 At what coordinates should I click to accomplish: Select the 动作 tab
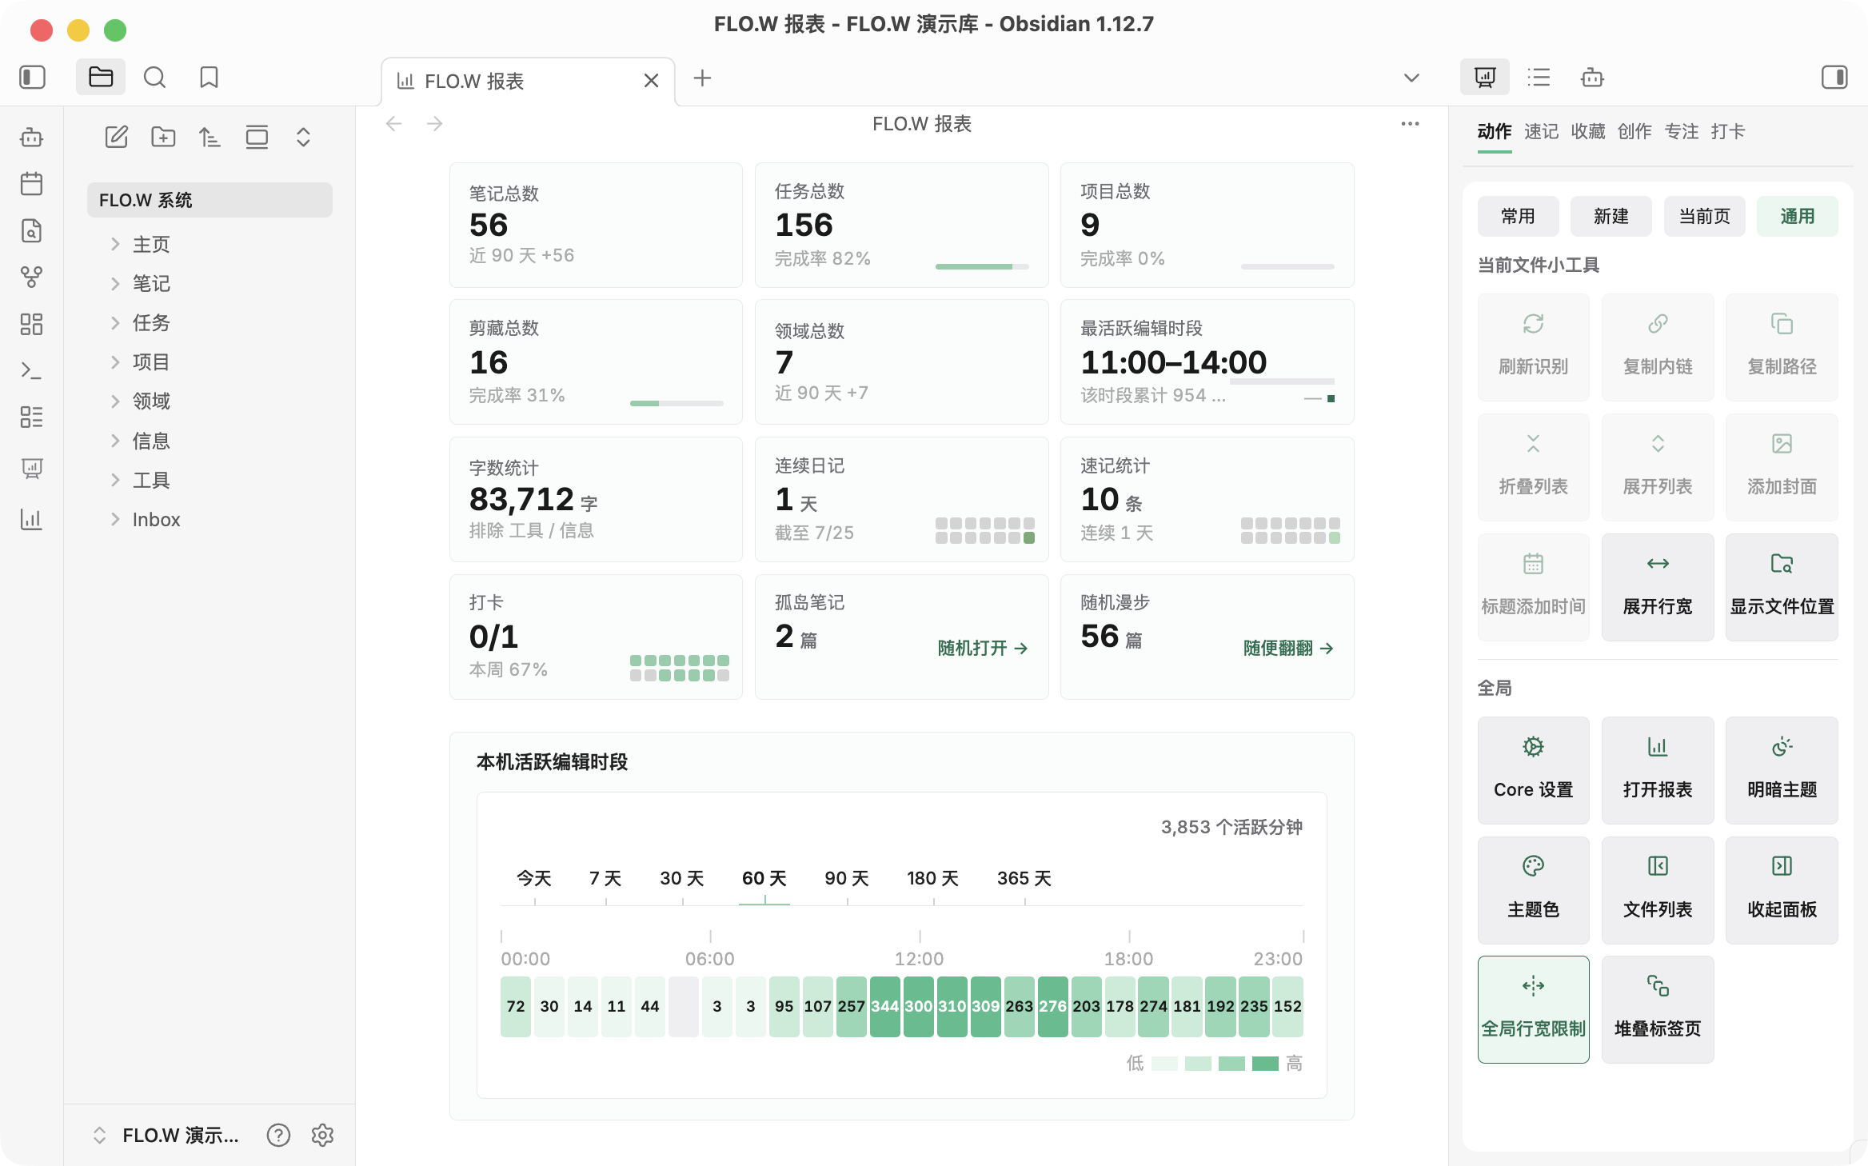(x=1495, y=131)
